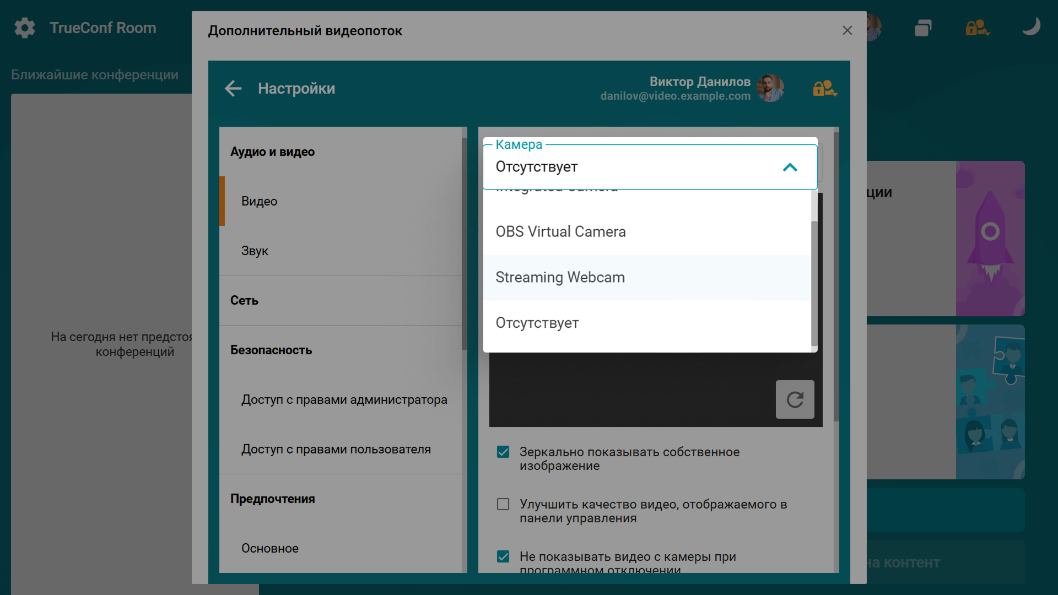1058x595 pixels.
Task: Click the Камера field showing Отсутствует
Action: [650, 167]
